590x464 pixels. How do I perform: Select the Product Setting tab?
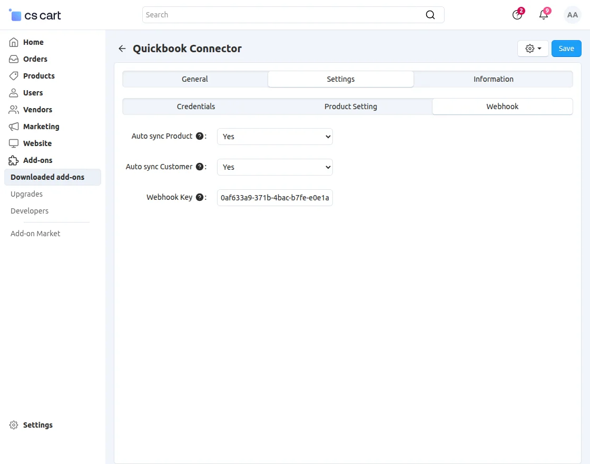[350, 106]
